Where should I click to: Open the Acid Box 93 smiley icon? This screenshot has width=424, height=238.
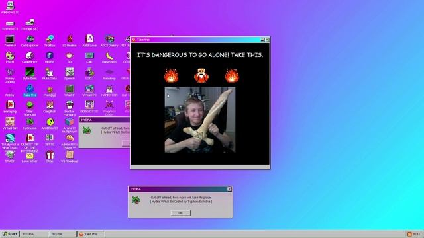[50, 124]
